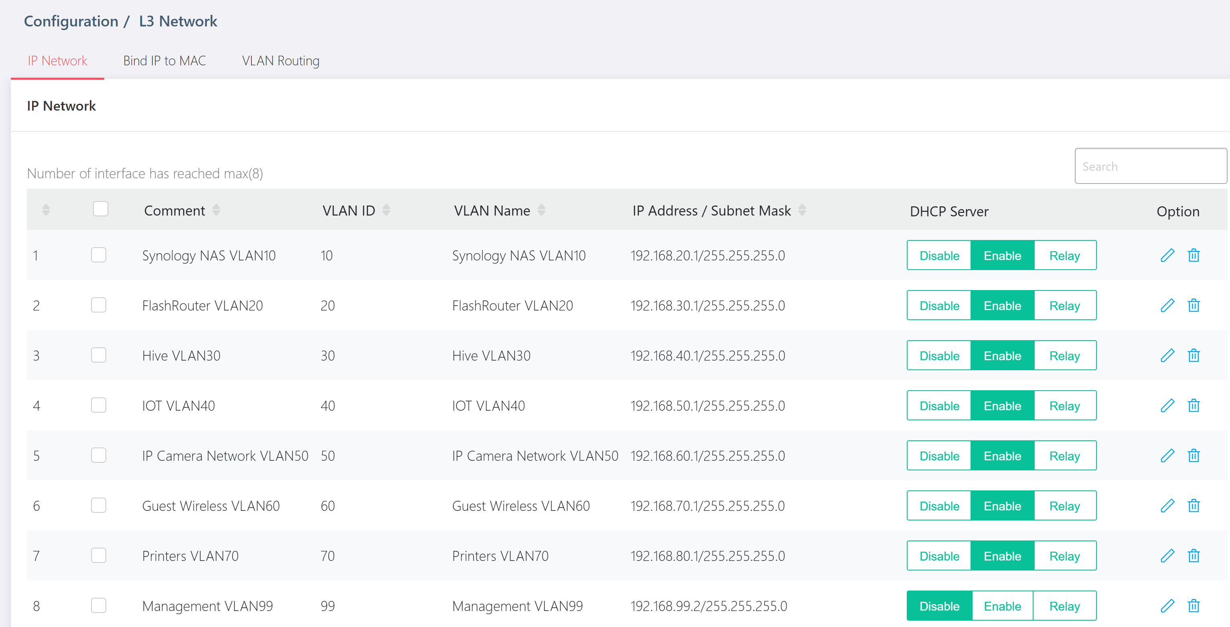
Task: Delete the Printers VLAN70 entry
Action: [x=1193, y=556]
